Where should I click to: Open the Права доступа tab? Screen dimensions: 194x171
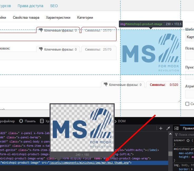tap(30, 6)
